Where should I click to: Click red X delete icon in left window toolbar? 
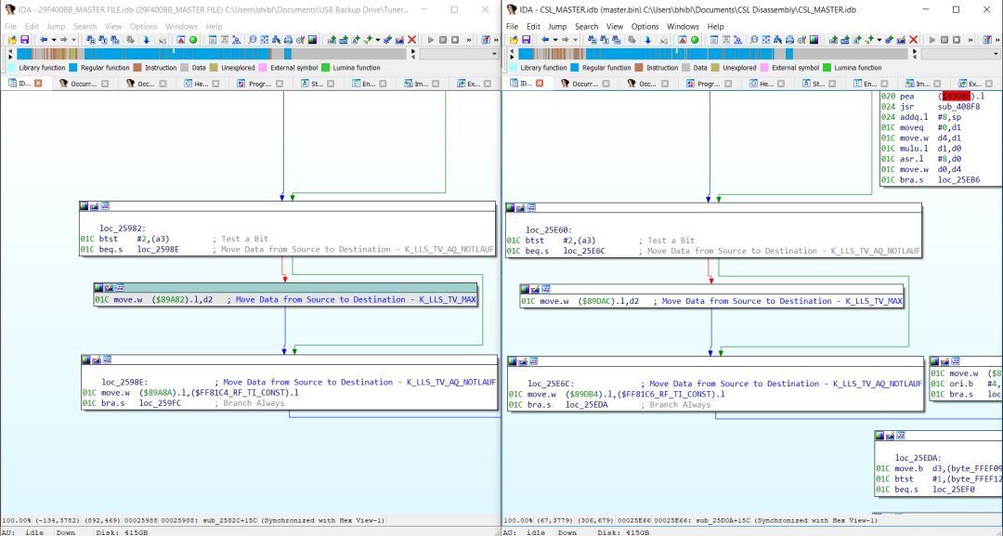pyautogui.click(x=412, y=40)
